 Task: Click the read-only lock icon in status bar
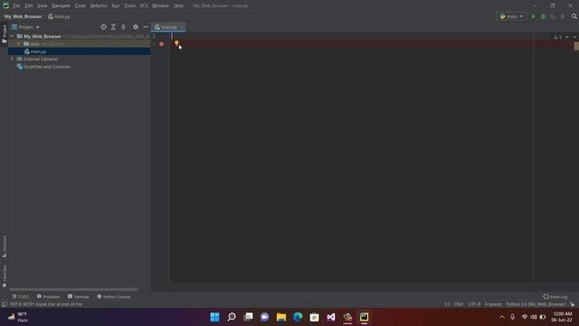click(x=573, y=304)
